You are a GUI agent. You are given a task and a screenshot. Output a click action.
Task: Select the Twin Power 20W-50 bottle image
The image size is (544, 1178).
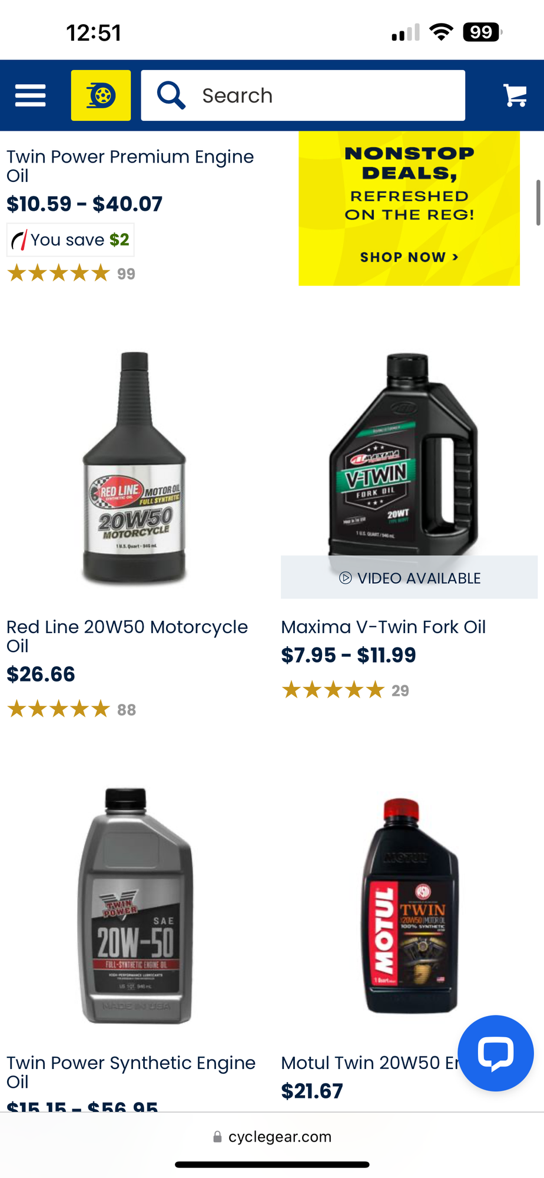[x=135, y=906]
